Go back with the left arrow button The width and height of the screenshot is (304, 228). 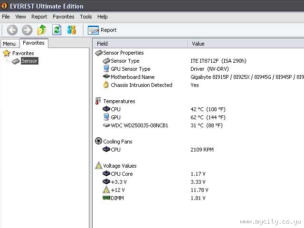pos(12,30)
